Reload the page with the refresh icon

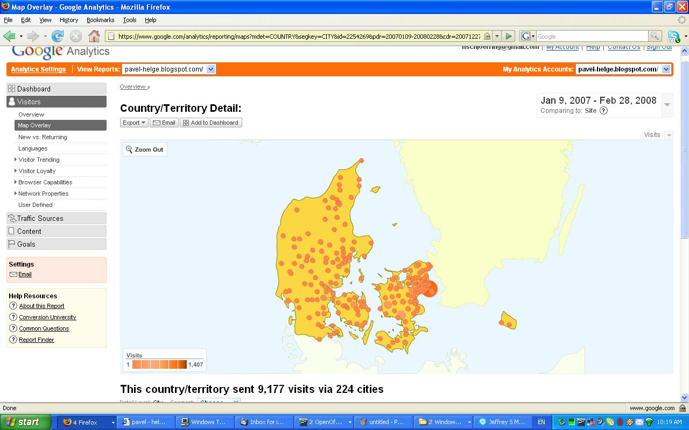pyautogui.click(x=58, y=36)
